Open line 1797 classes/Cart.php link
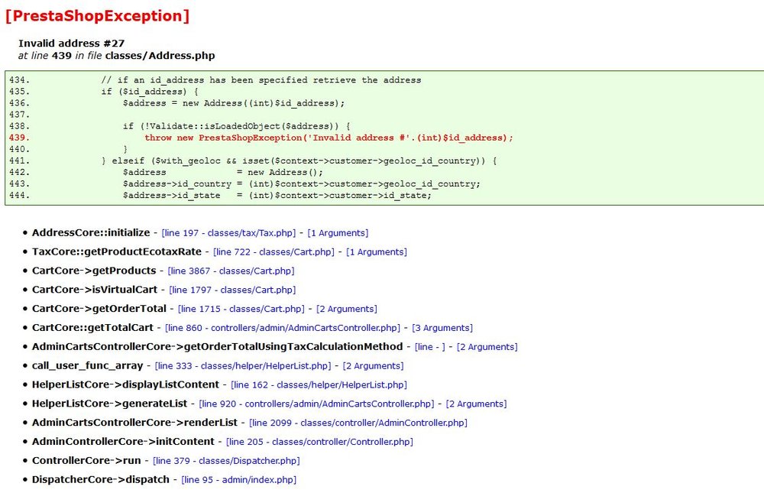The width and height of the screenshot is (764, 493). pos(232,290)
